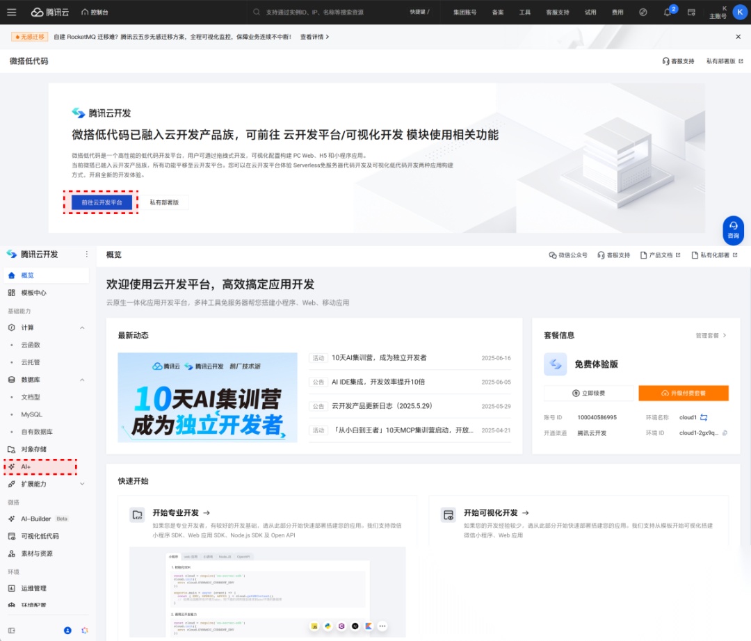Click 客服支持 beside 微搭低代码 title
The image size is (751, 641).
tap(678, 61)
